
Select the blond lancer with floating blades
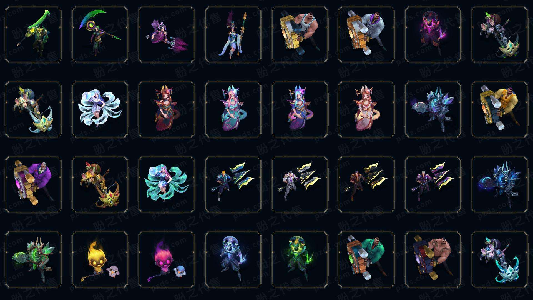233,184
